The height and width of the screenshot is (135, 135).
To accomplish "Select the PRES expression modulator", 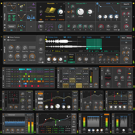I will 14,19.
